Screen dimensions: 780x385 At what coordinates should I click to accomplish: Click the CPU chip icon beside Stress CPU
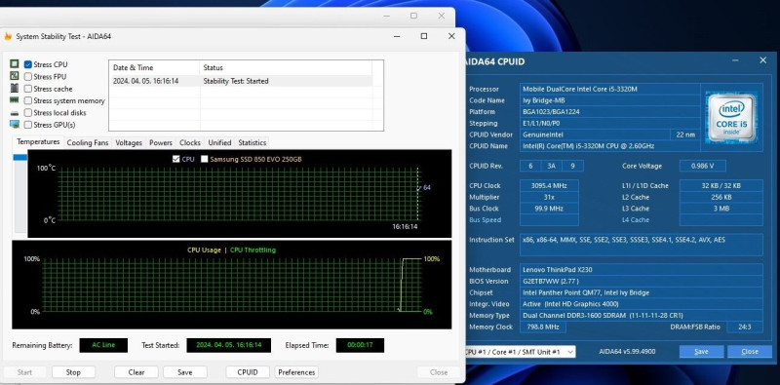pos(15,64)
